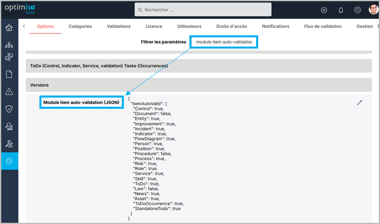Image resolution: width=380 pixels, height=224 pixels.
Task: Click the Filtrer les paramètres input field
Action: (x=224, y=42)
